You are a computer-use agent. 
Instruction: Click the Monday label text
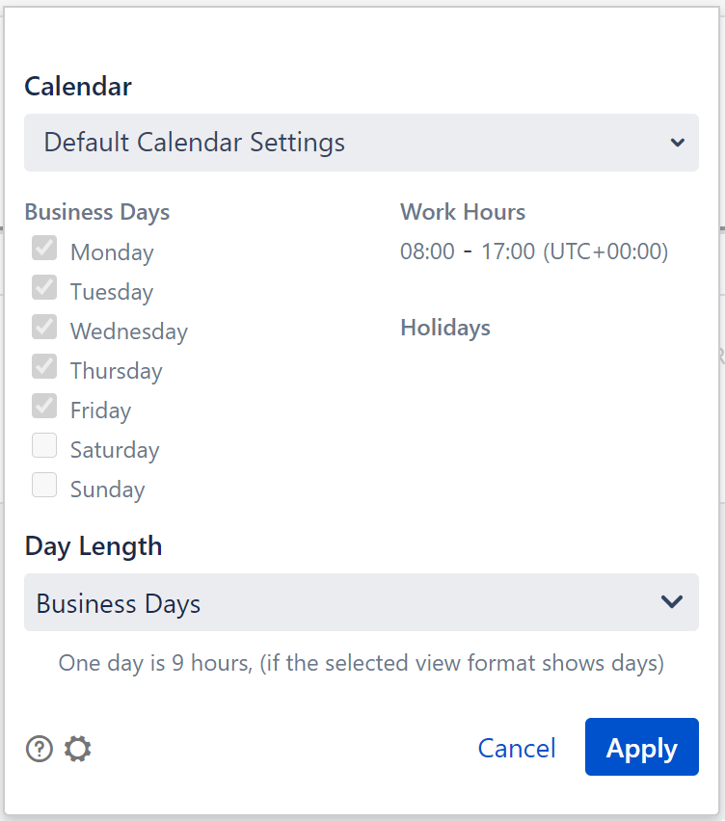[112, 252]
